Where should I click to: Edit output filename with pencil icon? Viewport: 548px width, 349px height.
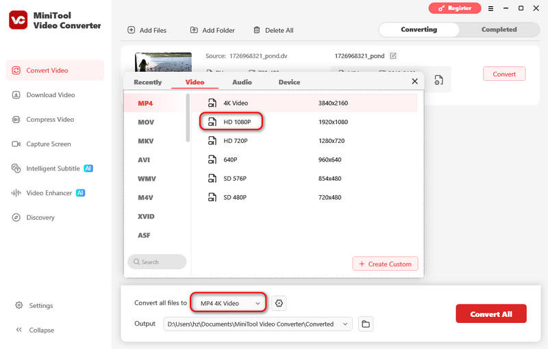393,55
